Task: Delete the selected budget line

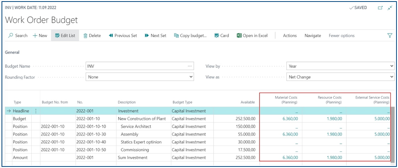Action: [92, 36]
